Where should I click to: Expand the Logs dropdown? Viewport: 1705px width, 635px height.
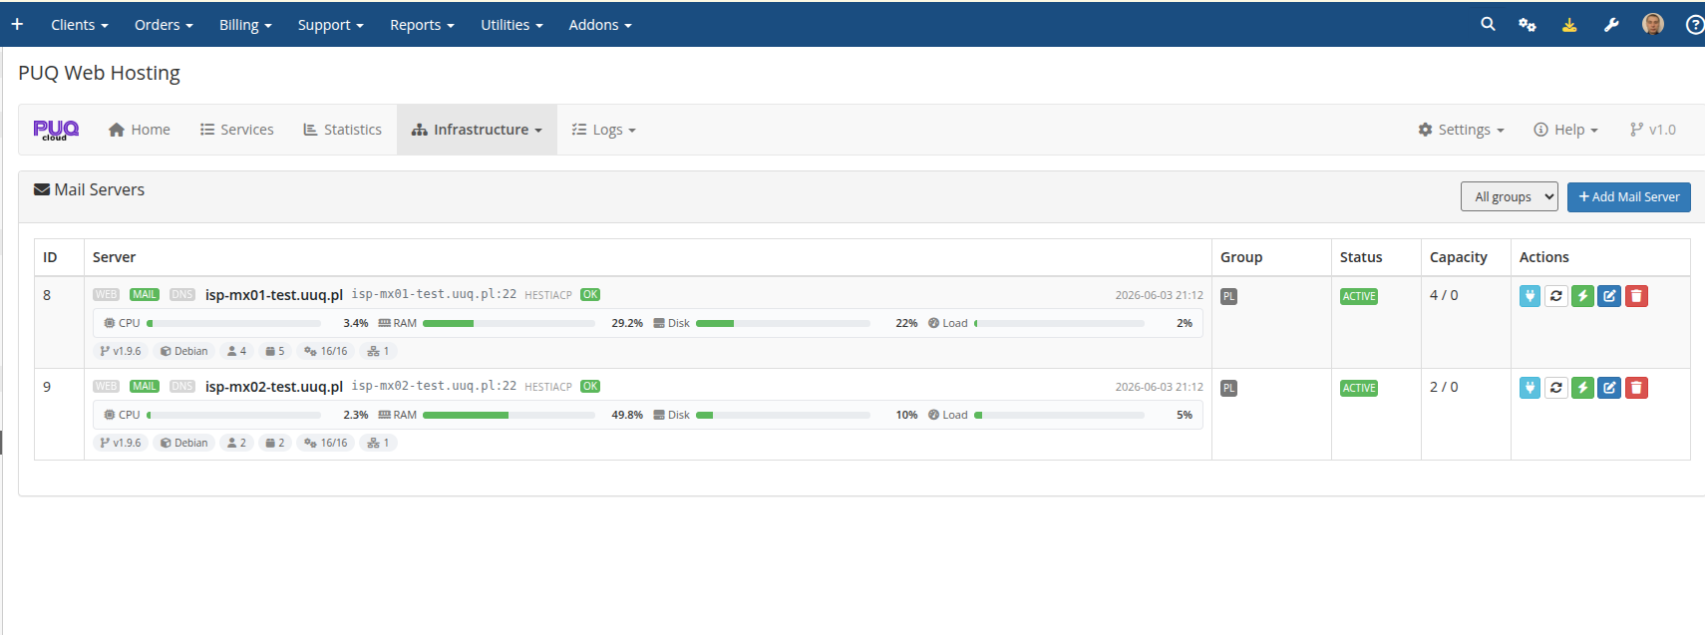coord(603,130)
